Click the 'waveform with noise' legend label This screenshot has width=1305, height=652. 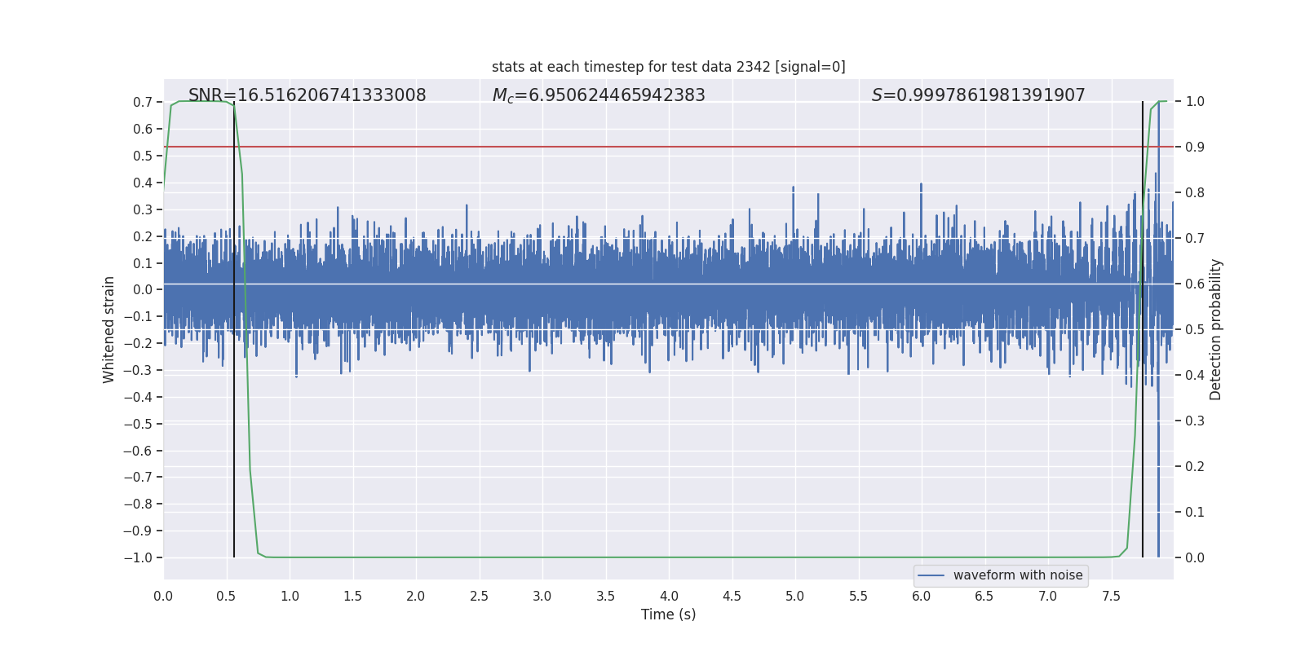(1018, 575)
